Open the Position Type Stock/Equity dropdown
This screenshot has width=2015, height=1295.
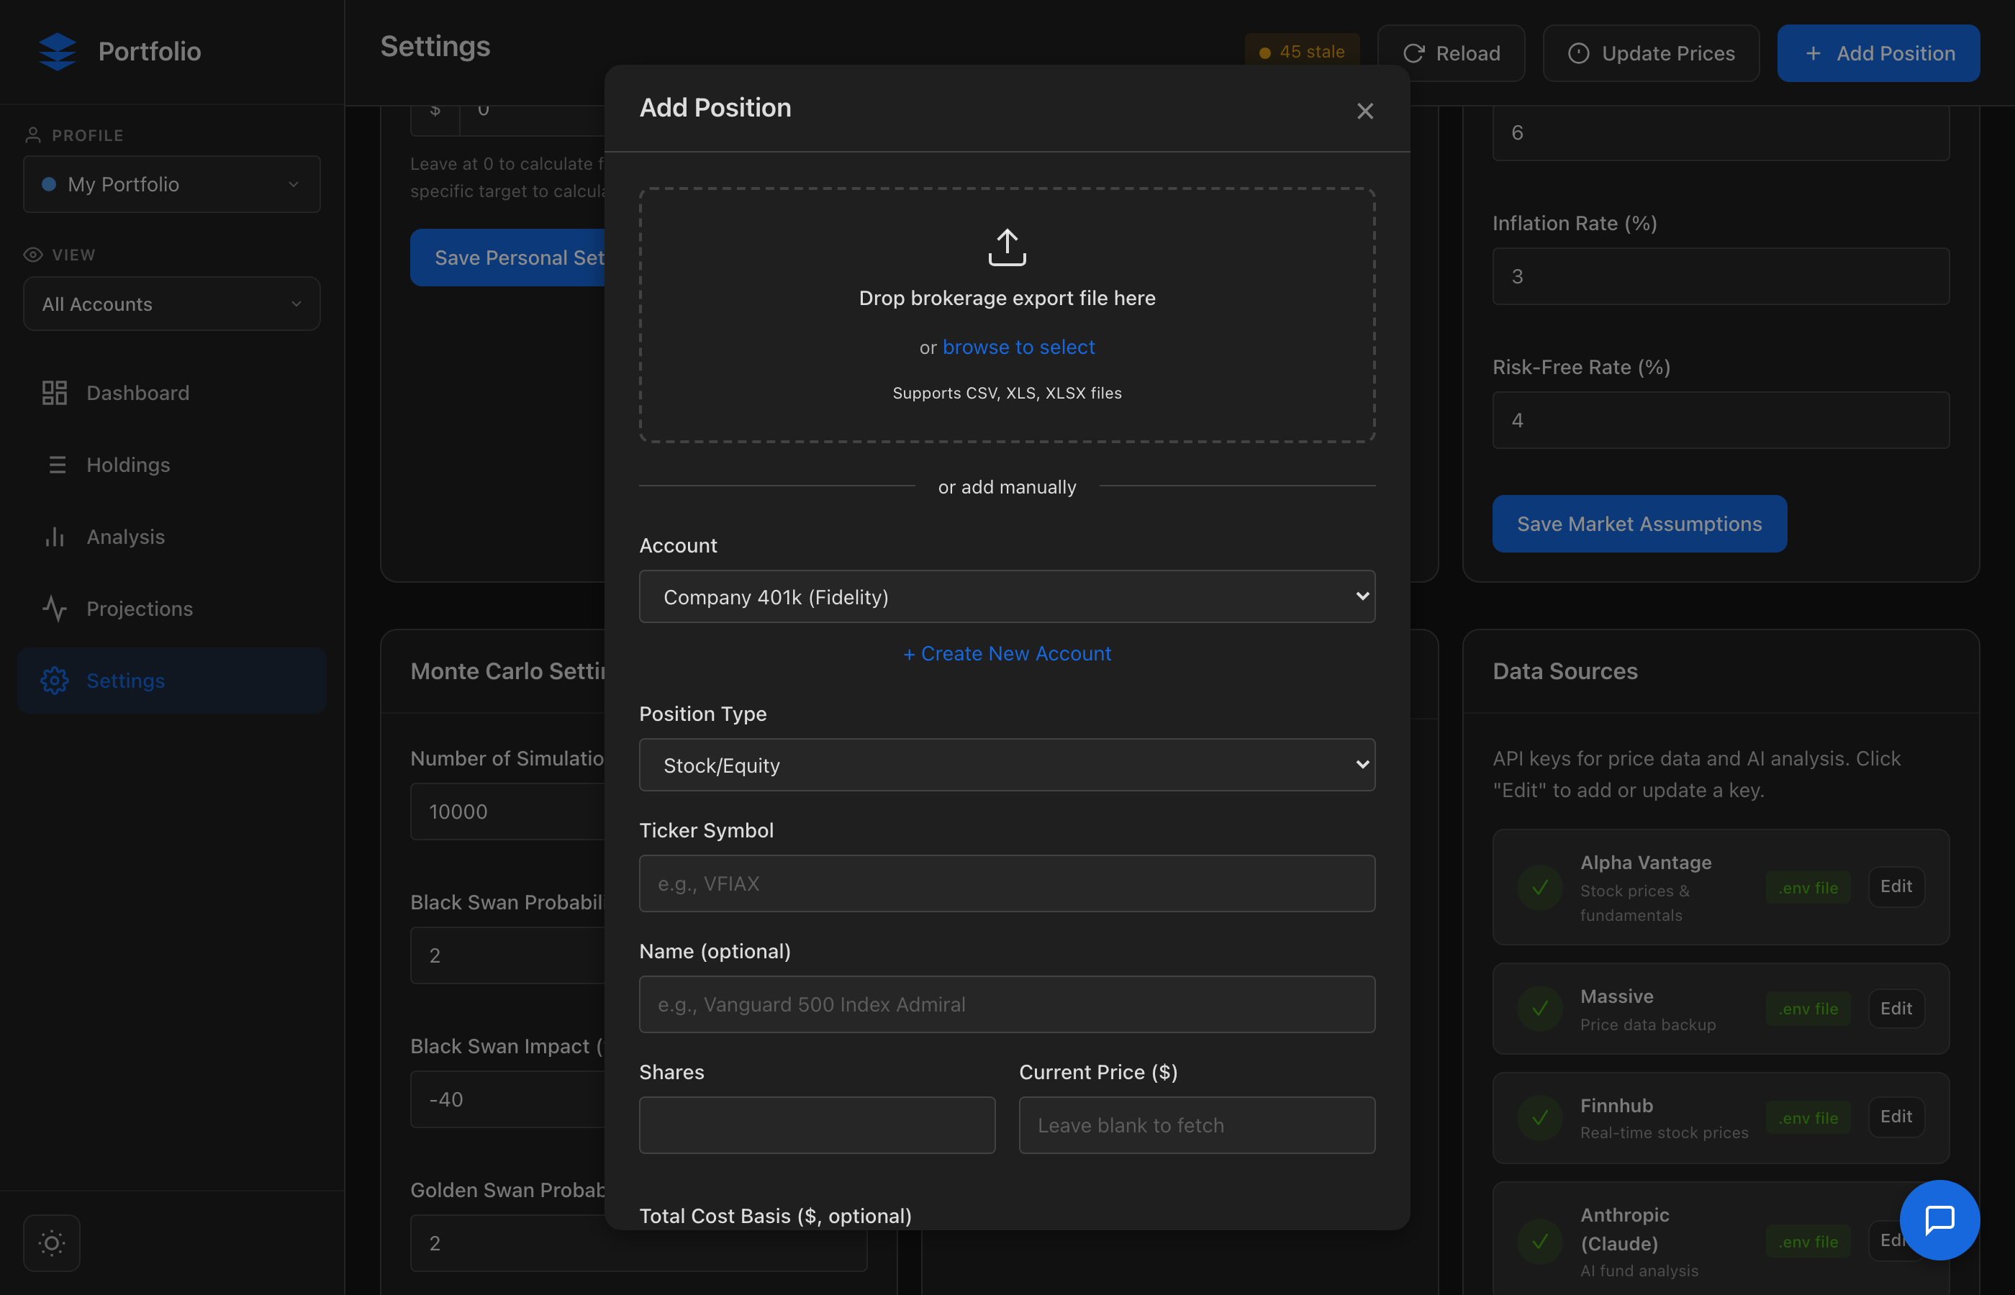[1007, 765]
